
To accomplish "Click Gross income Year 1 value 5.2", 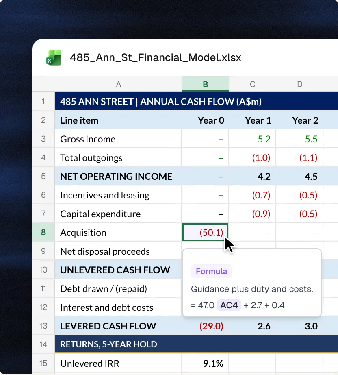I will coord(252,139).
